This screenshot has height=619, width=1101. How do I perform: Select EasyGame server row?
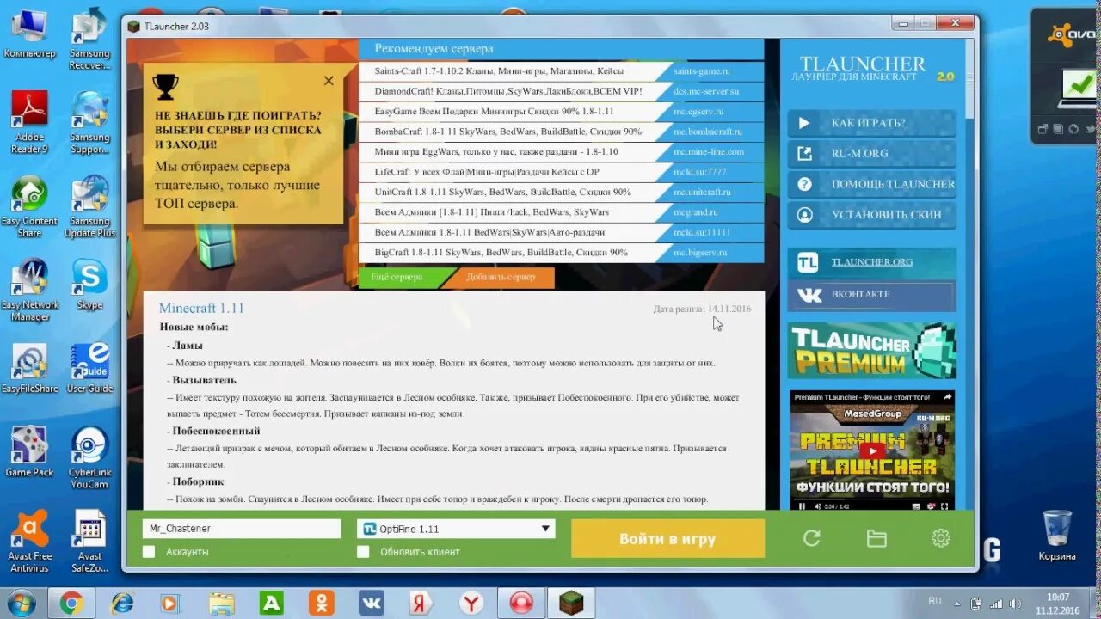tap(561, 112)
